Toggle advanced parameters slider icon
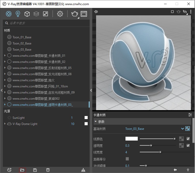The width and height of the screenshot is (195, 173). click(x=190, y=115)
